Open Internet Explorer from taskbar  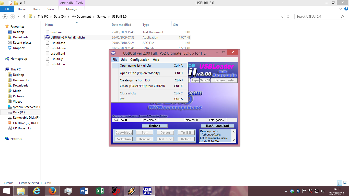click(x=37, y=191)
